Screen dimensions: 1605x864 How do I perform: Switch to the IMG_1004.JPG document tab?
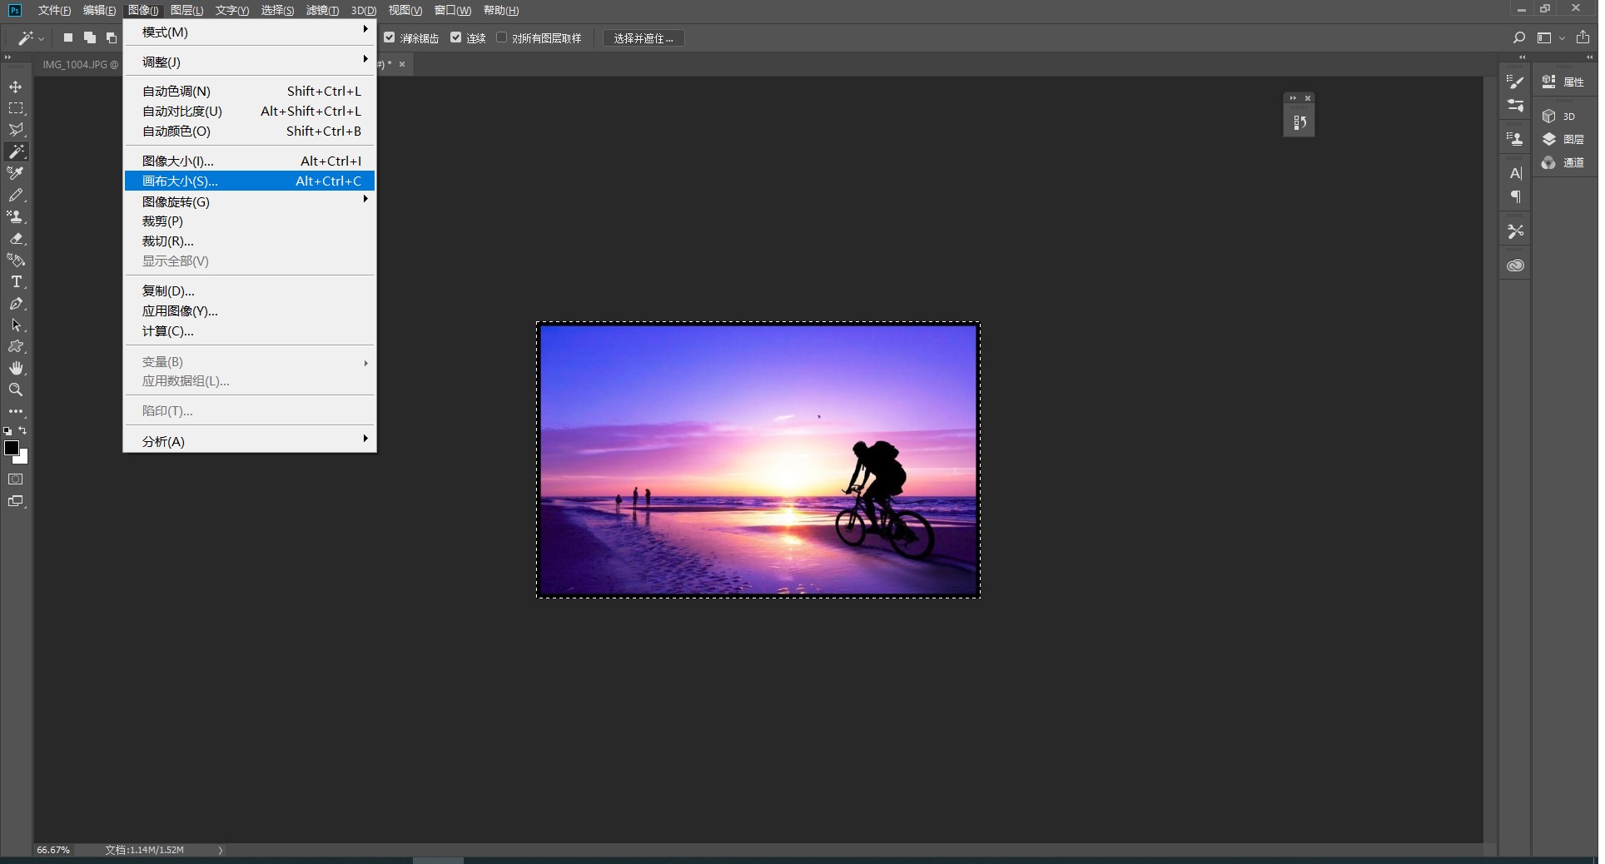[x=81, y=64]
